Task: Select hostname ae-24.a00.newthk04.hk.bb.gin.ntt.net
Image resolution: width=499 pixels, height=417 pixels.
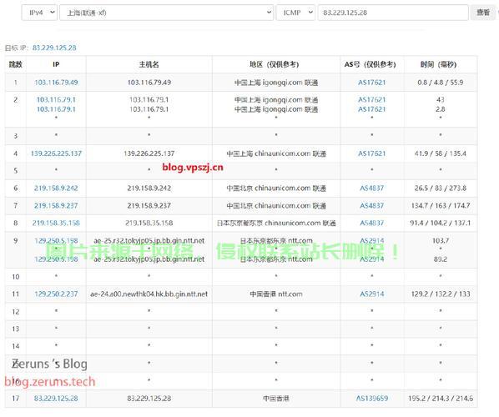Action: (x=149, y=294)
